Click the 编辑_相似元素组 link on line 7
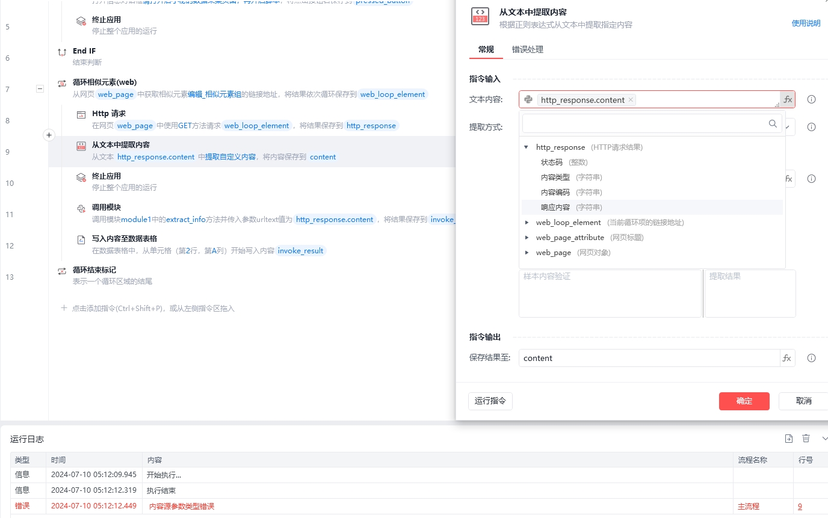Image resolution: width=828 pixels, height=518 pixels. click(x=215, y=94)
